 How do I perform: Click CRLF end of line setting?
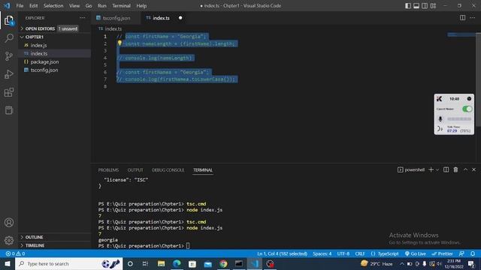click(360, 253)
